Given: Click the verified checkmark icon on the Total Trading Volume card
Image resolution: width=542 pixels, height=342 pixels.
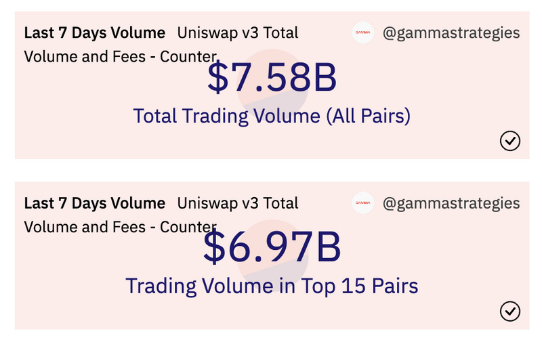Looking at the screenshot, I should pos(509,140).
